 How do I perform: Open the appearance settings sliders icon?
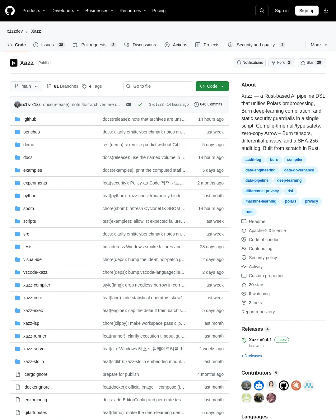[x=326, y=11]
